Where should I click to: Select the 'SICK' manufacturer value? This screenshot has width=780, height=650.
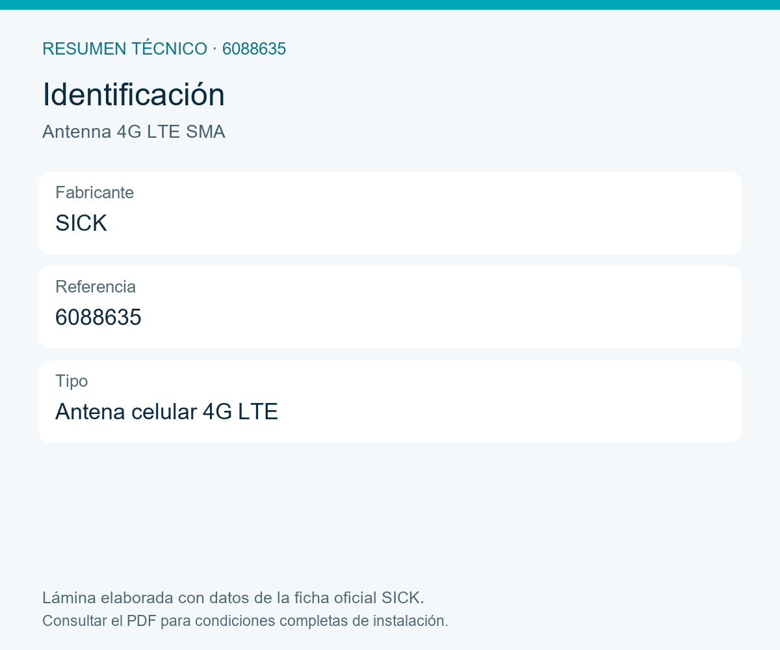81,223
